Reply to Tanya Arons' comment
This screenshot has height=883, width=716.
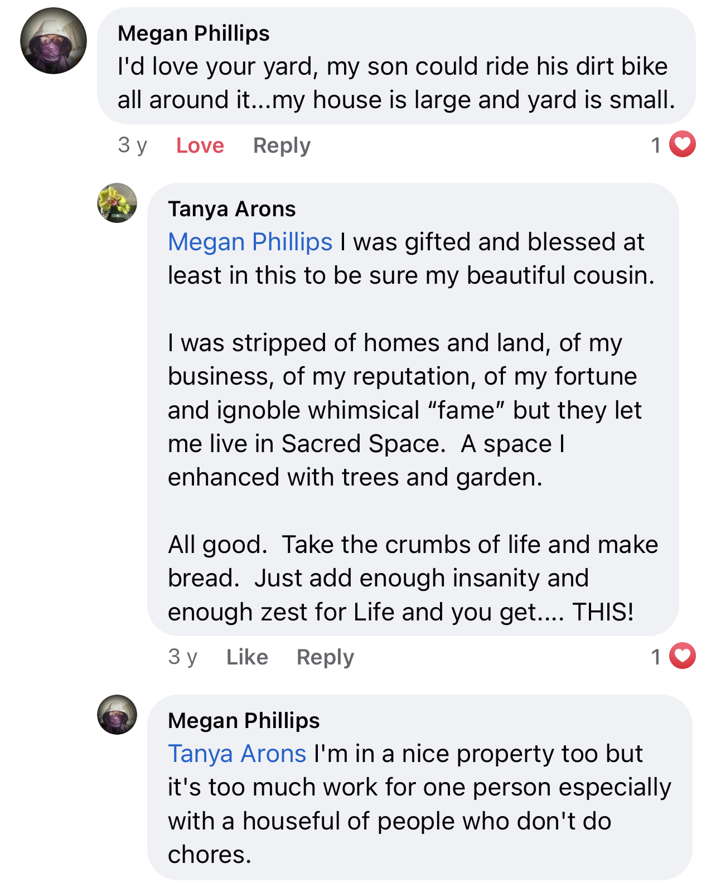point(325,657)
